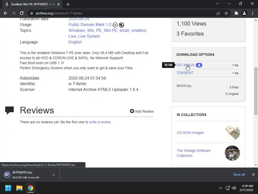Image resolution: width=258 pixels, height=194 pixels.
Task: Close the Smallest Win PE tab
Action: (x=58, y=4)
